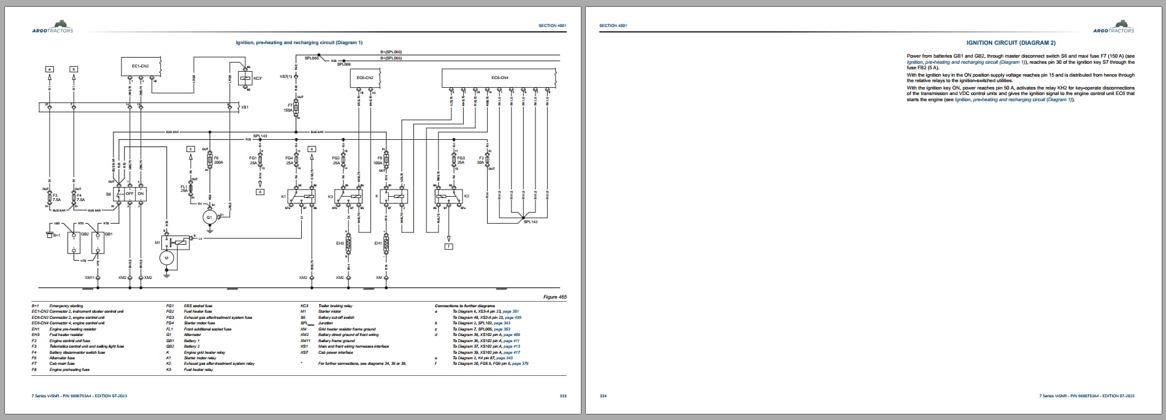The width and height of the screenshot is (1166, 420).
Task: Open page 353 link for Diagram 7 SPL005
Action: (502, 329)
